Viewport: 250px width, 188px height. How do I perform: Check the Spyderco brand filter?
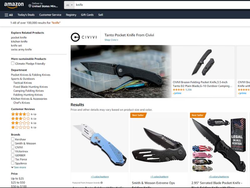pyautogui.click(x=13, y=163)
